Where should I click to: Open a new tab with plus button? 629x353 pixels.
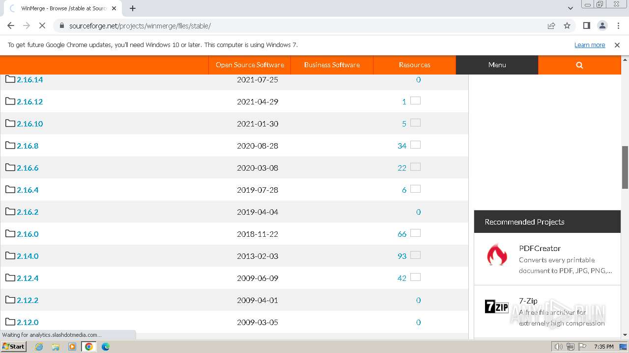click(133, 8)
